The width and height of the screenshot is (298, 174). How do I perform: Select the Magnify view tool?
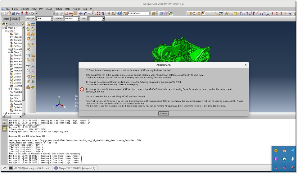point(89,13)
